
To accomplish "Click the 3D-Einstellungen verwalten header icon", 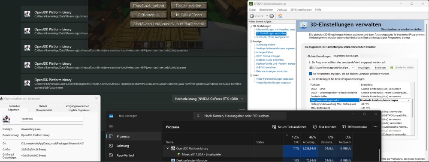I will (x=303, y=25).
